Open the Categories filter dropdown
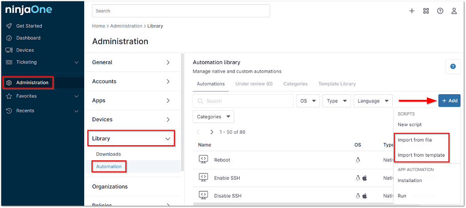The width and height of the screenshot is (466, 208). pos(213,117)
